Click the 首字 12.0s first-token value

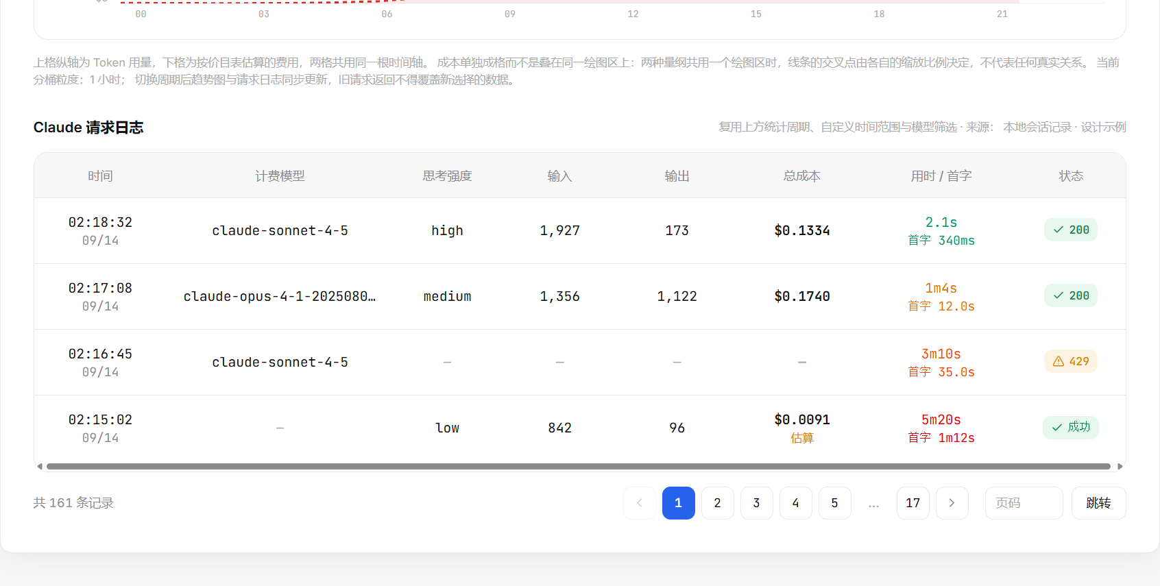tap(941, 306)
